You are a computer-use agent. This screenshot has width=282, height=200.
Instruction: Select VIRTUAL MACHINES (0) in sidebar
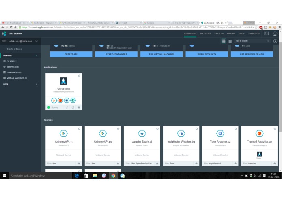[17, 78]
